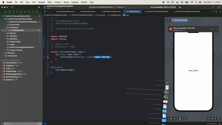Click the name: String placeholder in code
The image size is (222, 125).
pyautogui.click(x=102, y=57)
